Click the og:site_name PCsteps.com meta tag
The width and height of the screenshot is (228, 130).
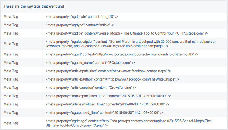(90, 63)
